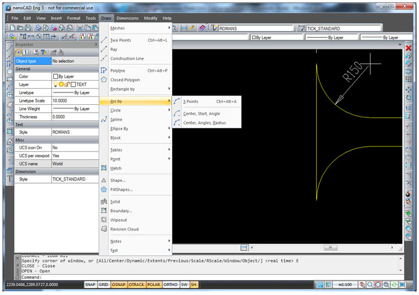The width and height of the screenshot is (419, 295).
Task: Click the Cut scissors icon
Action: pos(80,28)
